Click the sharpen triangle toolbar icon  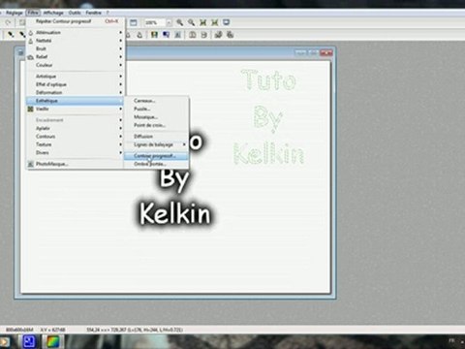(x=139, y=35)
